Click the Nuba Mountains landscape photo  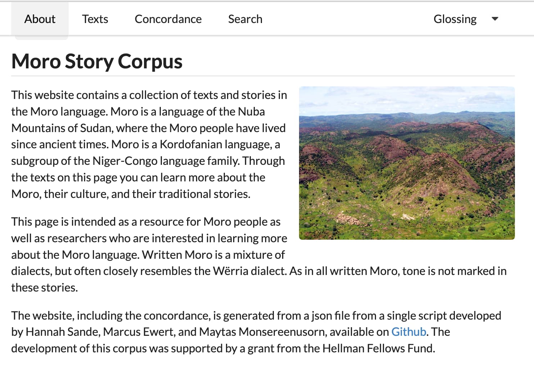[407, 163]
